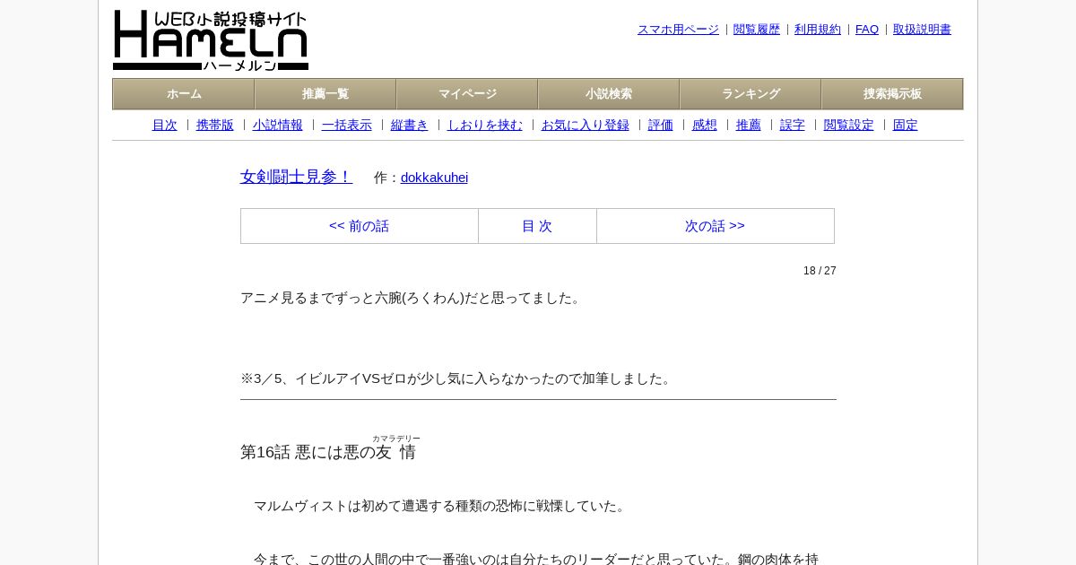This screenshot has width=1076, height=565.
Task: Open the 小説検索 navigation tab
Action: (x=609, y=94)
